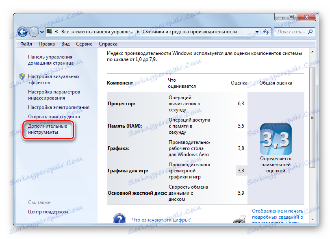Click 'Компонент' column header

(120, 83)
